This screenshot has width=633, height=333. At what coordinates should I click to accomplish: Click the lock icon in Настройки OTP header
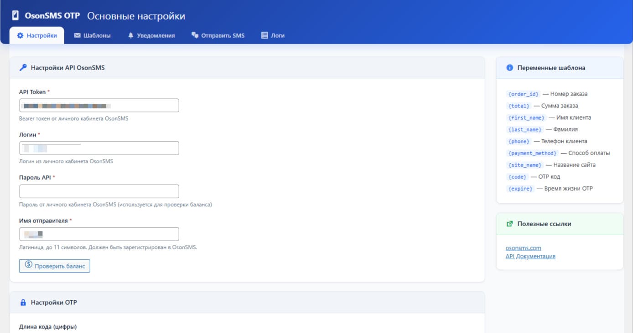click(x=23, y=302)
